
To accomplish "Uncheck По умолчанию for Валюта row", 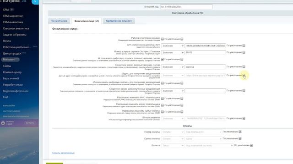I will [251, 145].
